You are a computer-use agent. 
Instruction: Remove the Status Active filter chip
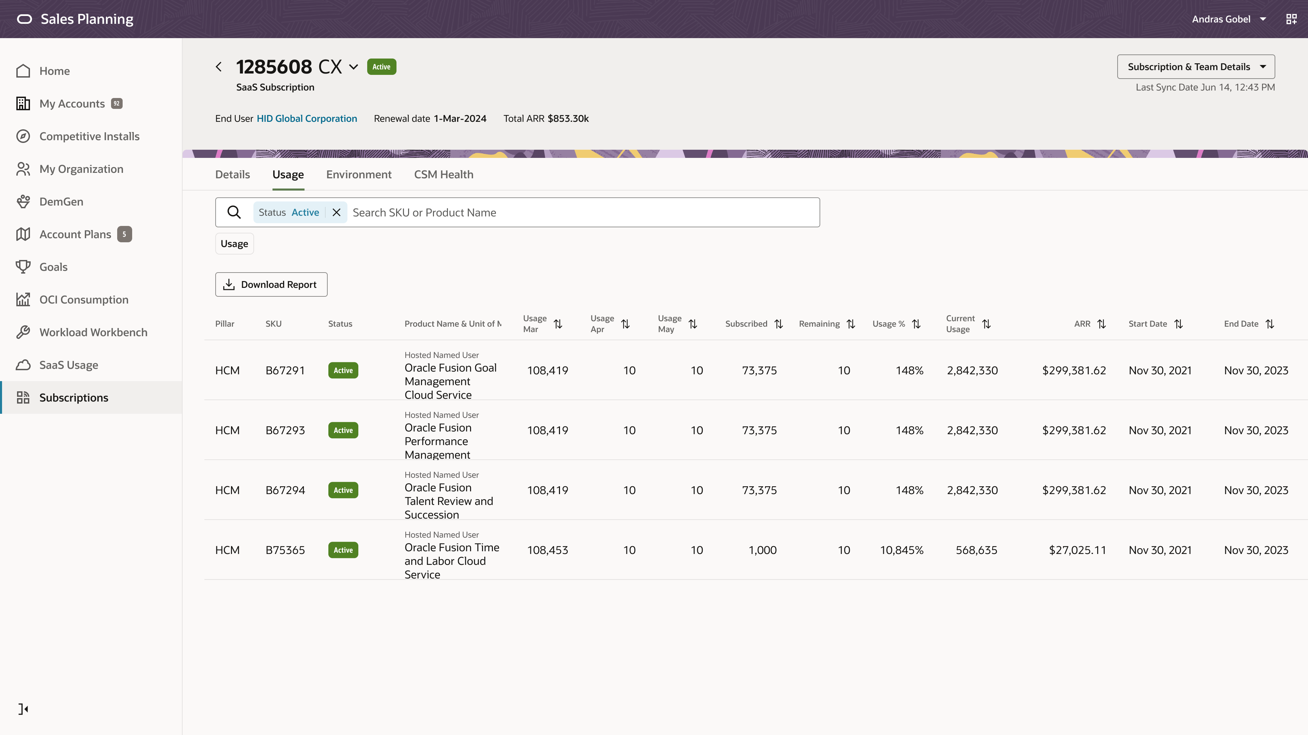pos(336,213)
